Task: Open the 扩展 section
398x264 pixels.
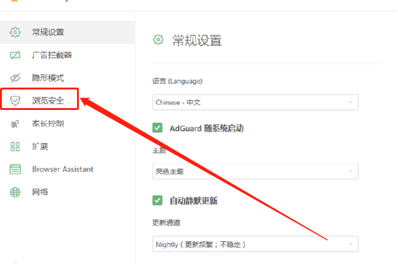Action: coord(67,147)
